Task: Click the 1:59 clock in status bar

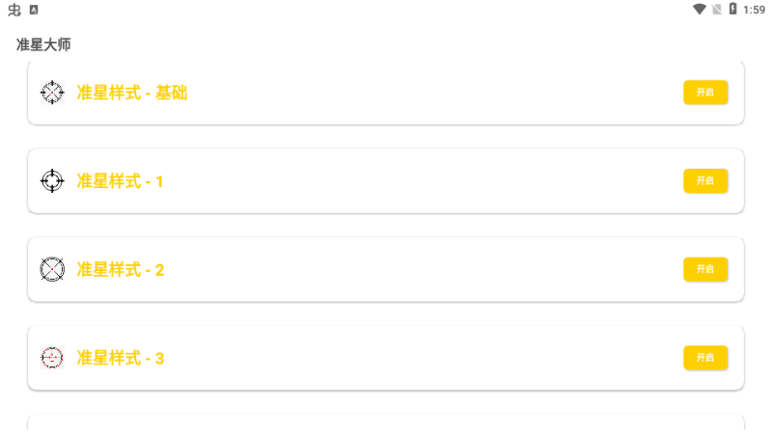Action: coord(754,10)
